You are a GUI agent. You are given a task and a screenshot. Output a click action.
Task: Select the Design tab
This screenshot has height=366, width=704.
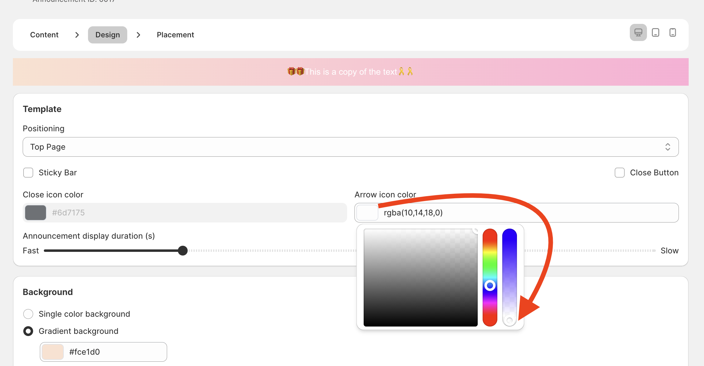point(108,35)
